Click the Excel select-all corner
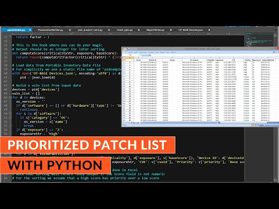279x209 pixels. tap(124, 58)
